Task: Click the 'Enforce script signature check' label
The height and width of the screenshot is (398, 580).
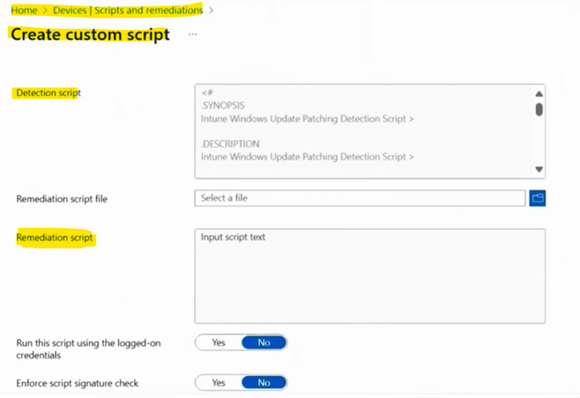Action: [x=77, y=383]
